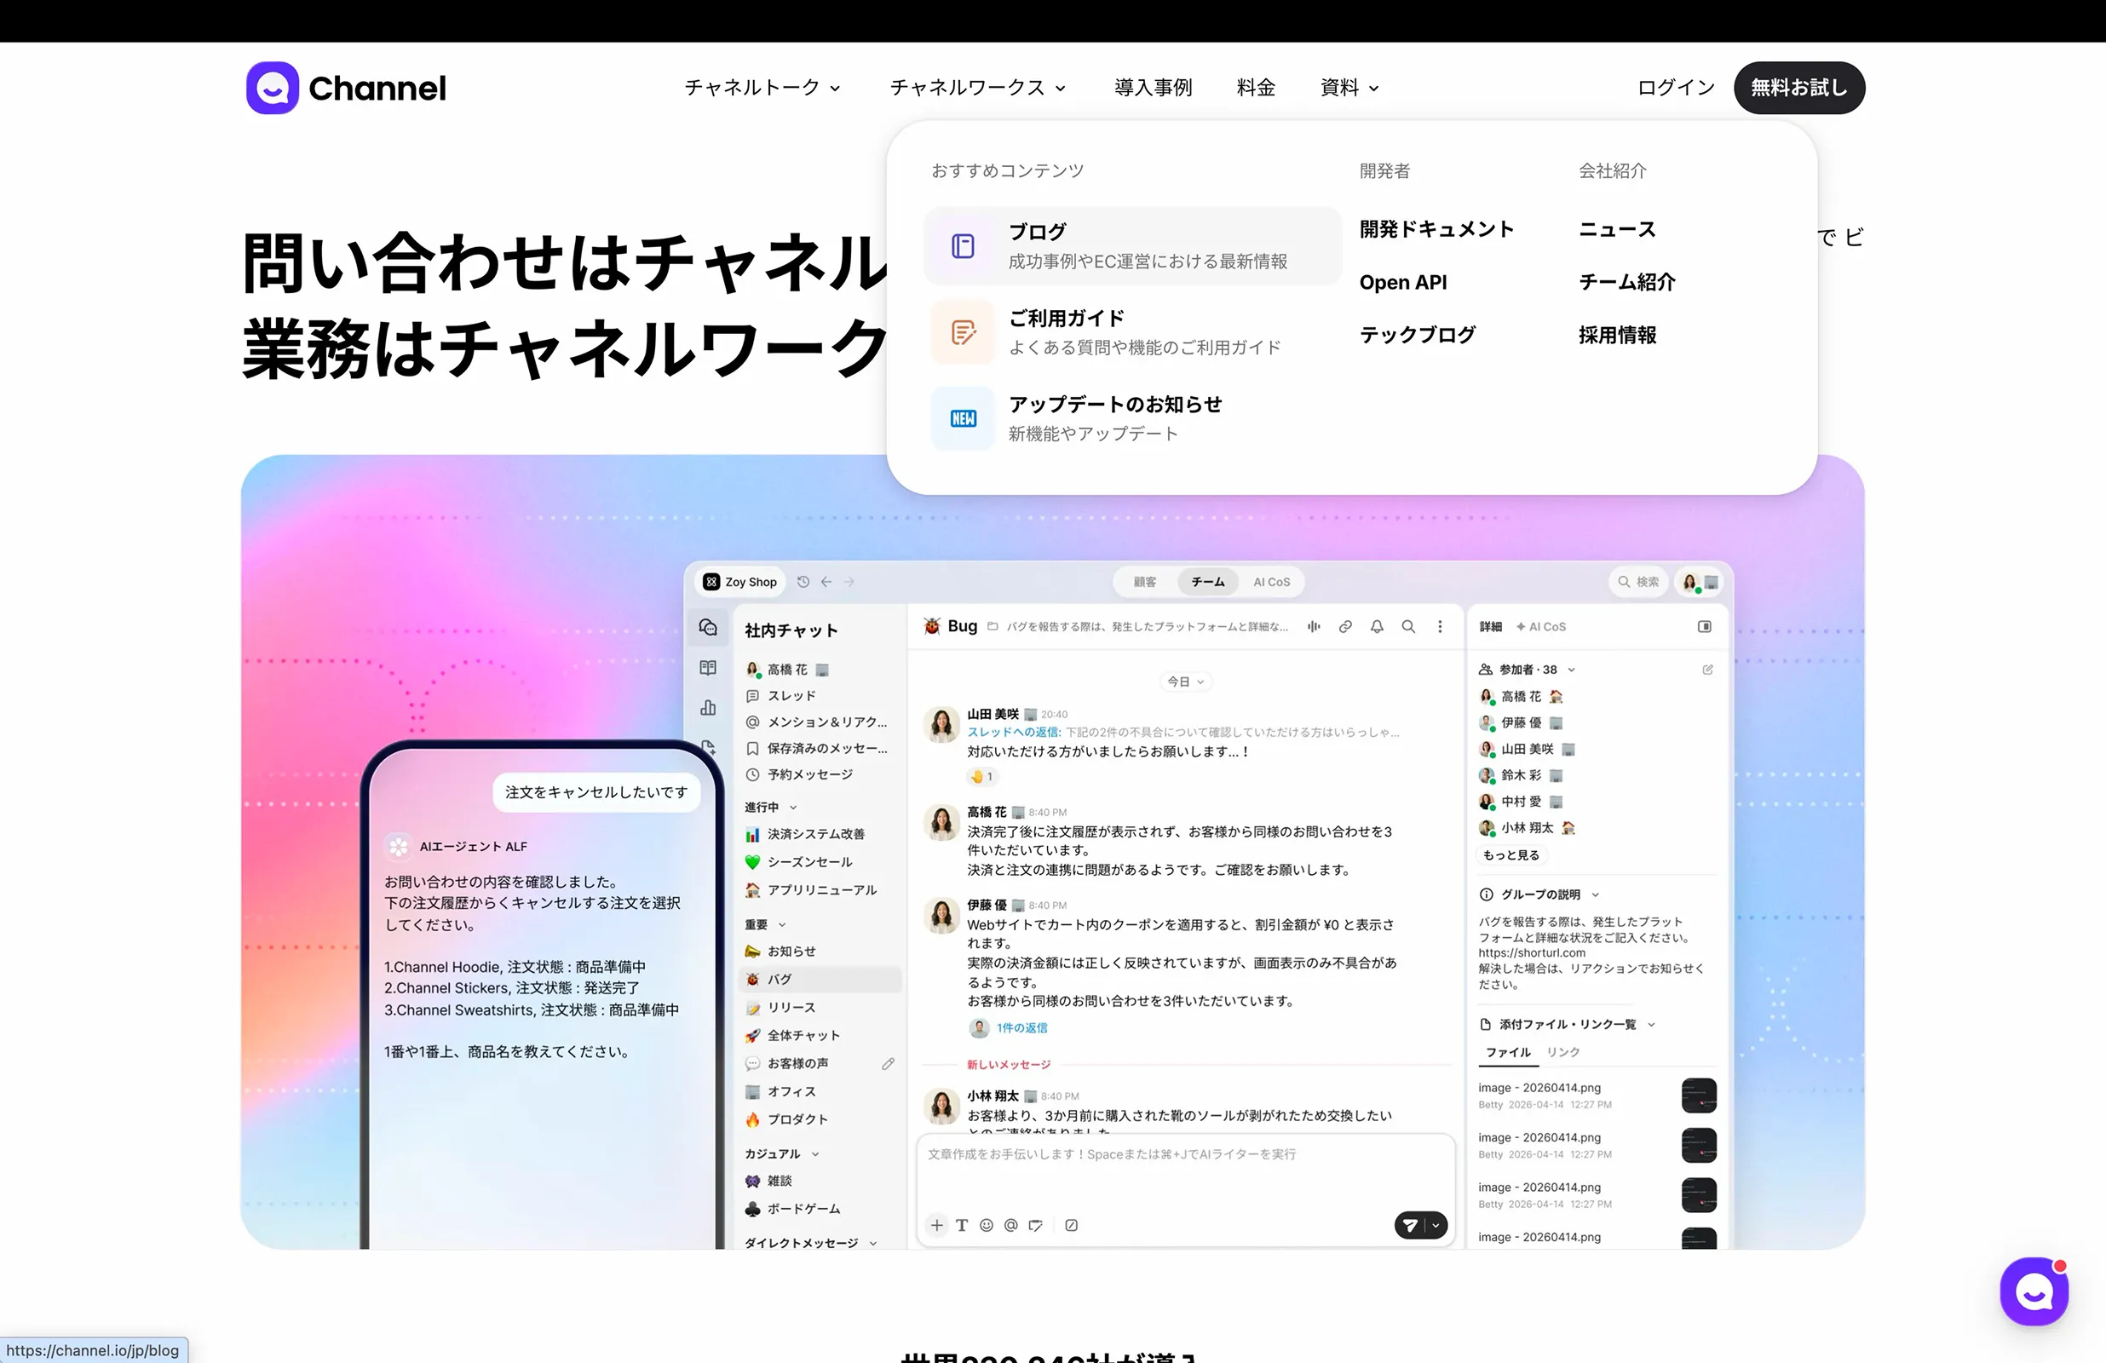Click the text format T icon
The width and height of the screenshot is (2106, 1363).
(962, 1225)
